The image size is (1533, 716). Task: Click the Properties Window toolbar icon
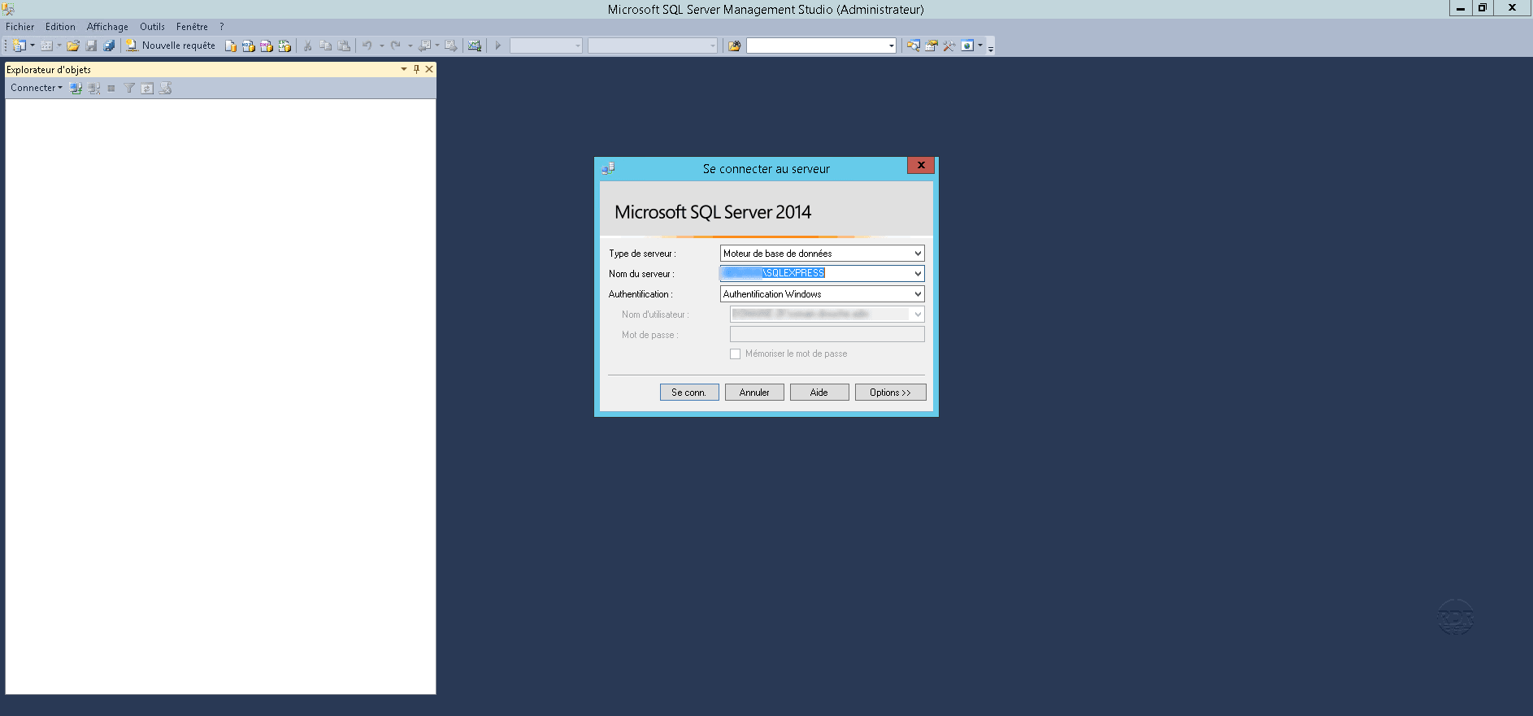tap(932, 46)
